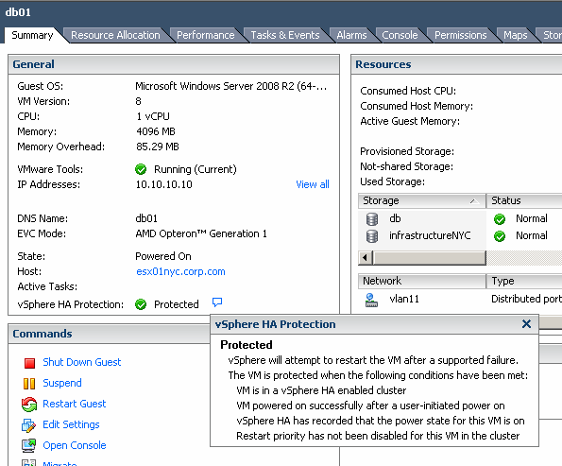
Task: Click the Resources panel header
Action: point(456,64)
